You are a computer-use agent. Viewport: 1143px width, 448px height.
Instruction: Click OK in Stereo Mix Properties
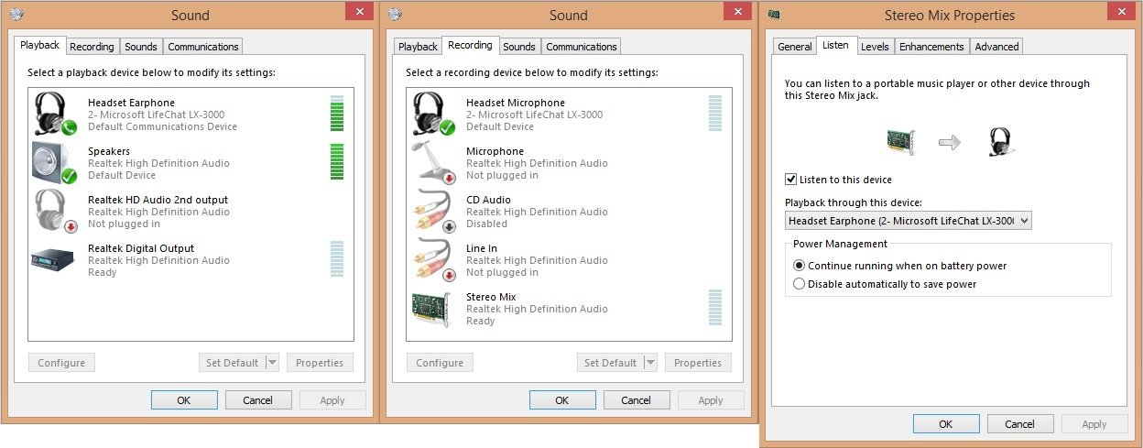click(x=946, y=424)
